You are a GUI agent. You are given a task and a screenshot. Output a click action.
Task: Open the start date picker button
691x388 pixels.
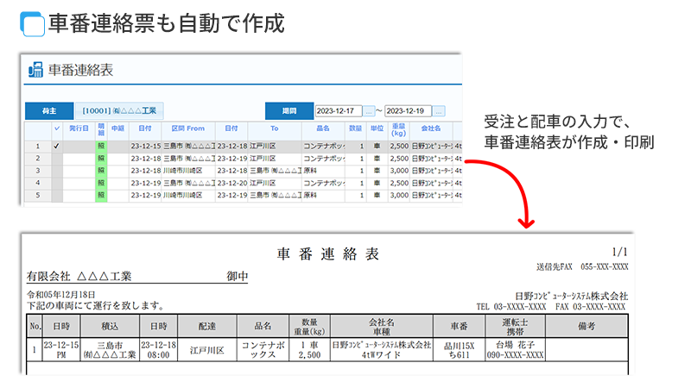pos(369,111)
